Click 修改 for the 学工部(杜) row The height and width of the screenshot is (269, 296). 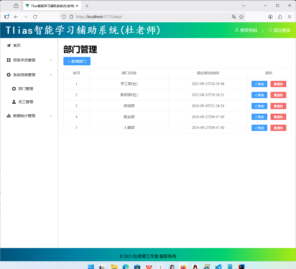pos(259,84)
